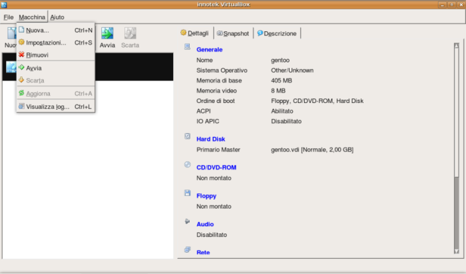Click 'Non montato' under CD/DVD-ROM
Viewport: 466px width, 274px height.
(x=214, y=178)
